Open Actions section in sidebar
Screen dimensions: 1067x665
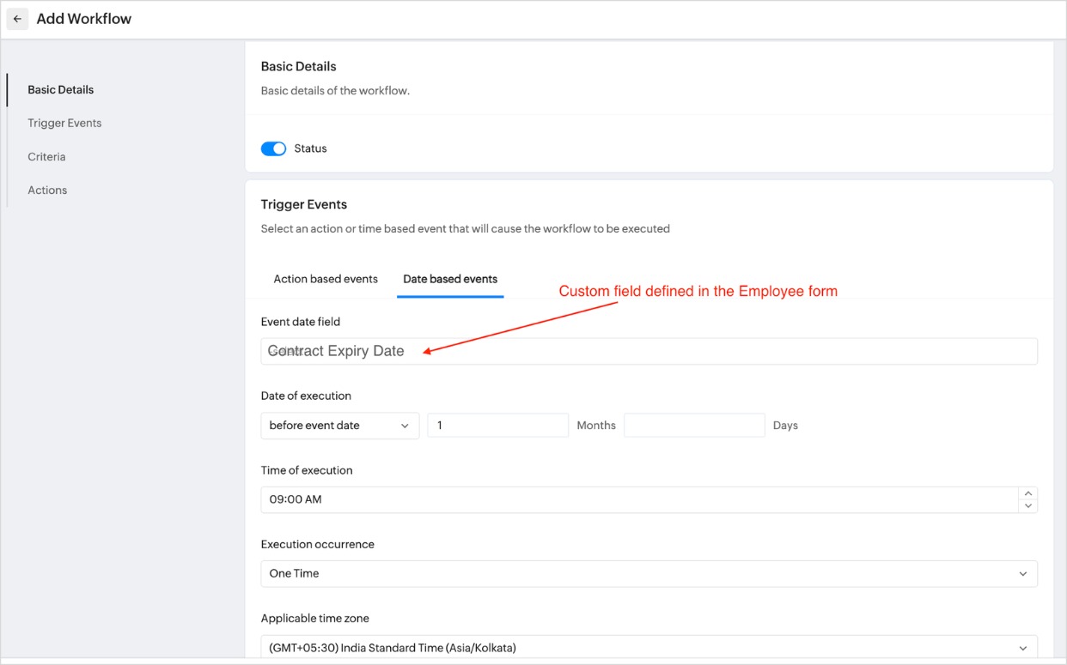click(x=47, y=190)
